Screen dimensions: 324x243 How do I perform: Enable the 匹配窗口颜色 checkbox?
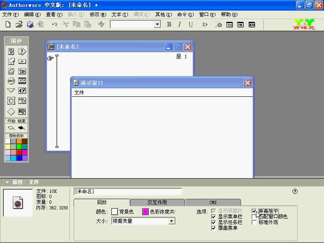click(254, 217)
